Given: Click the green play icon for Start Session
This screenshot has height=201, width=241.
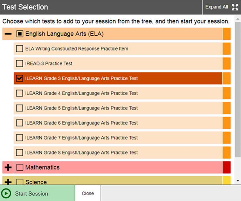Looking at the screenshot, I should (x=6, y=193).
